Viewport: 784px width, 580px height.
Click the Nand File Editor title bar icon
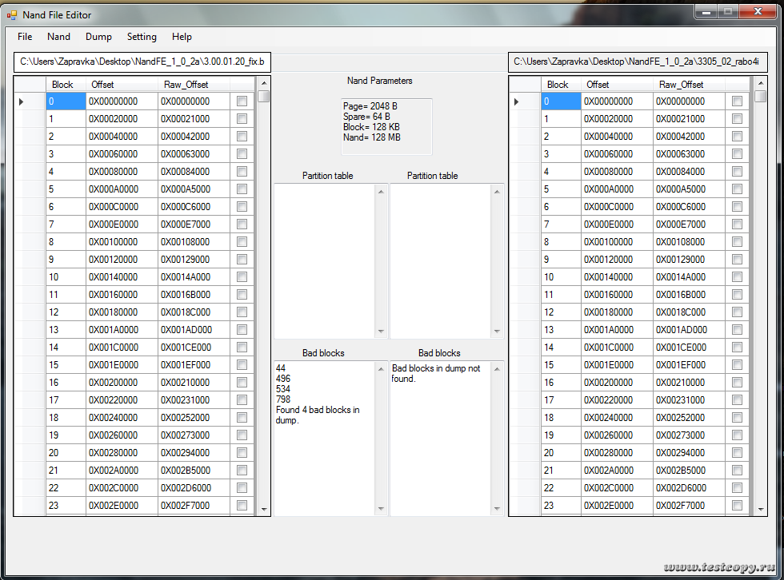coord(12,14)
